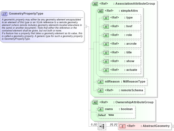Click the GeometryPropertyType description paragraph

42,29
